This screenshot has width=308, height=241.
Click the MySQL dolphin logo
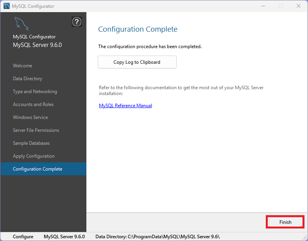[x=22, y=25]
